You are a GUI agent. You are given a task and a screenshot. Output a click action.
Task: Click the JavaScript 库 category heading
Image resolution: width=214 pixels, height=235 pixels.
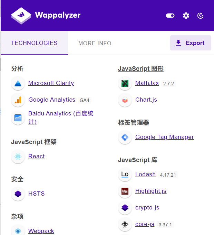click(138, 160)
